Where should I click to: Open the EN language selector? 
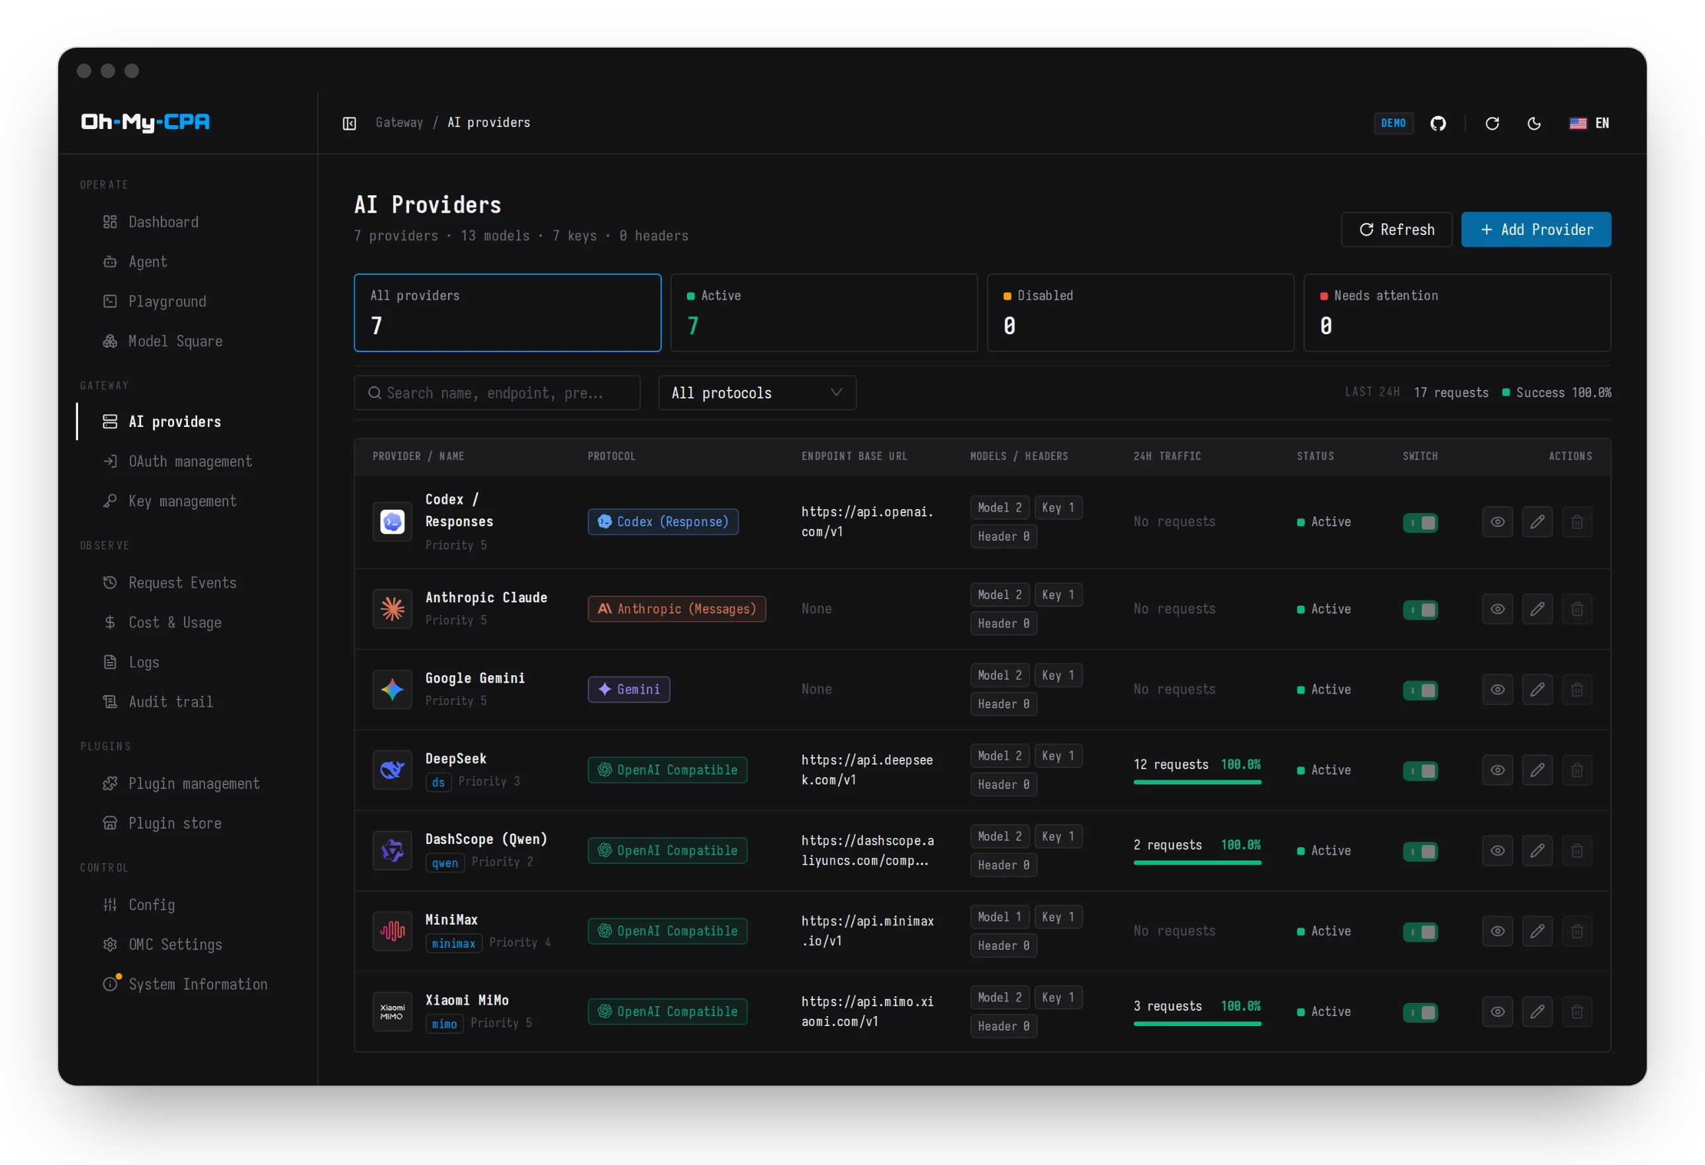click(x=1589, y=123)
